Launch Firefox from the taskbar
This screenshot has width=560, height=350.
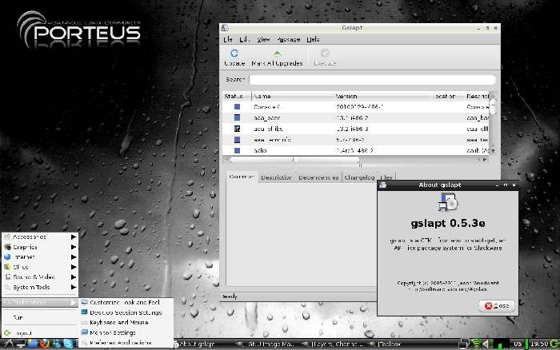coord(44,344)
